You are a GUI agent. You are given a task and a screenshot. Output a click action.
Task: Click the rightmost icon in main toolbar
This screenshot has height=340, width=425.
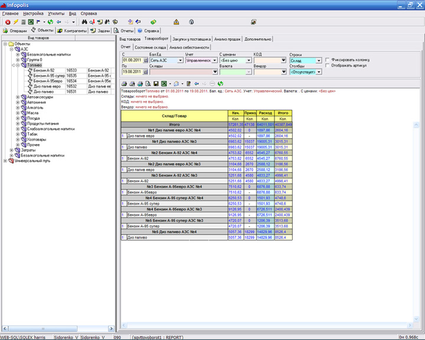point(253,22)
